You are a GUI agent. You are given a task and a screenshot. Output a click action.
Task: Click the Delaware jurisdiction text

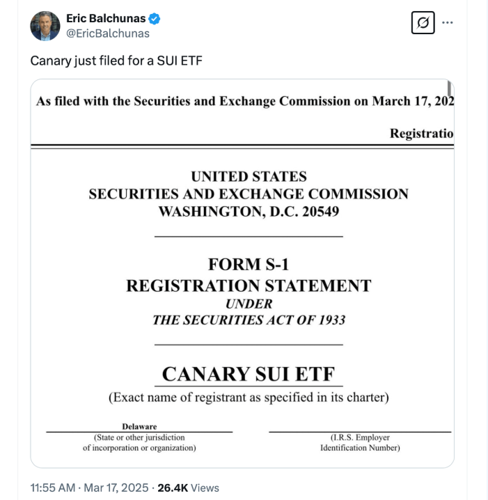coord(139,426)
